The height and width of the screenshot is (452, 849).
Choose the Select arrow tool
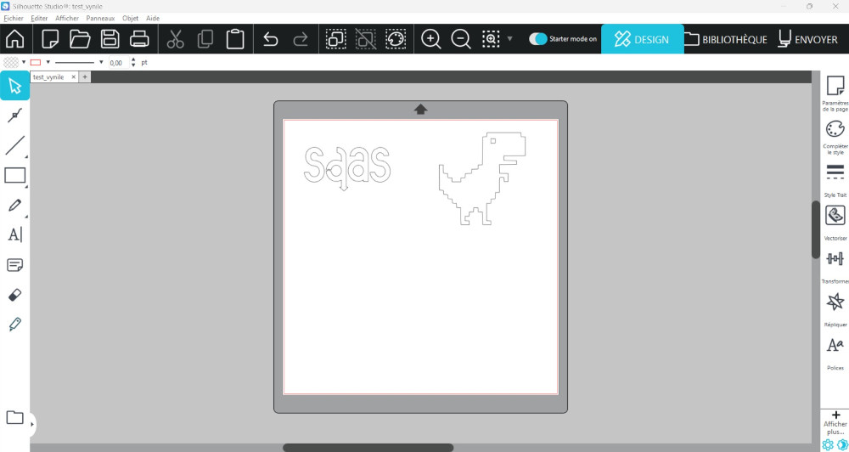coord(14,86)
